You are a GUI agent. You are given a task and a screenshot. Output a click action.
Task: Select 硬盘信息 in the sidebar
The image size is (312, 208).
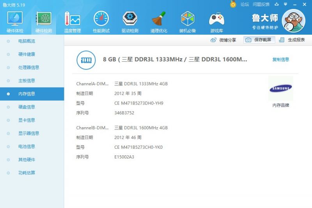[32, 107]
